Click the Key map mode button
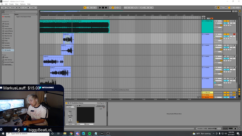Viewport: 242px width, 136px height. tap(221, 8)
